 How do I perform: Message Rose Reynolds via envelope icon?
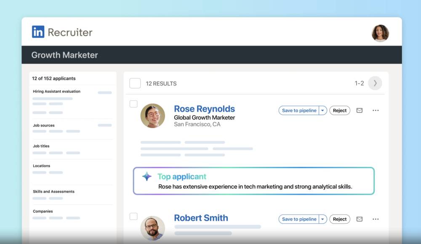point(359,110)
